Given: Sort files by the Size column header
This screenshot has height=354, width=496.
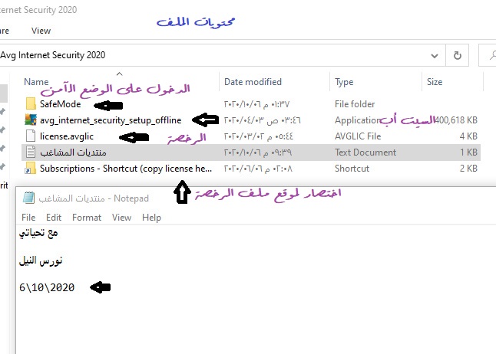Looking at the screenshot, I should [x=435, y=82].
